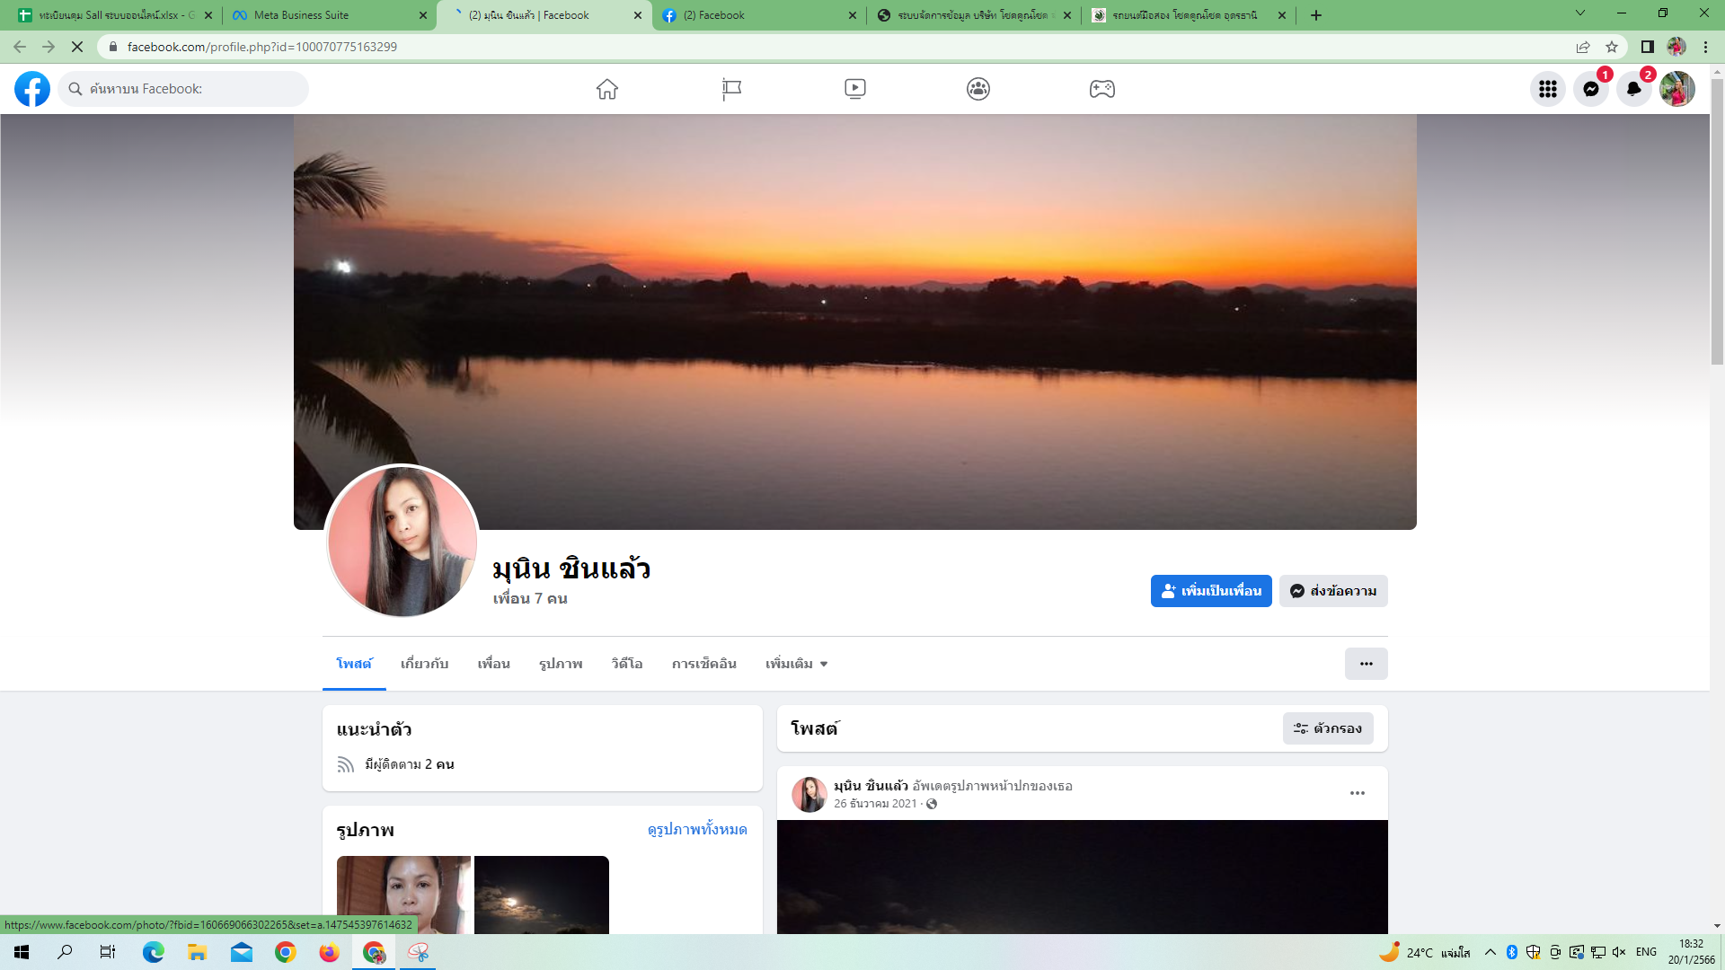Open profile three-dots options button
Viewport: 1725px width, 970px height.
coord(1366,664)
